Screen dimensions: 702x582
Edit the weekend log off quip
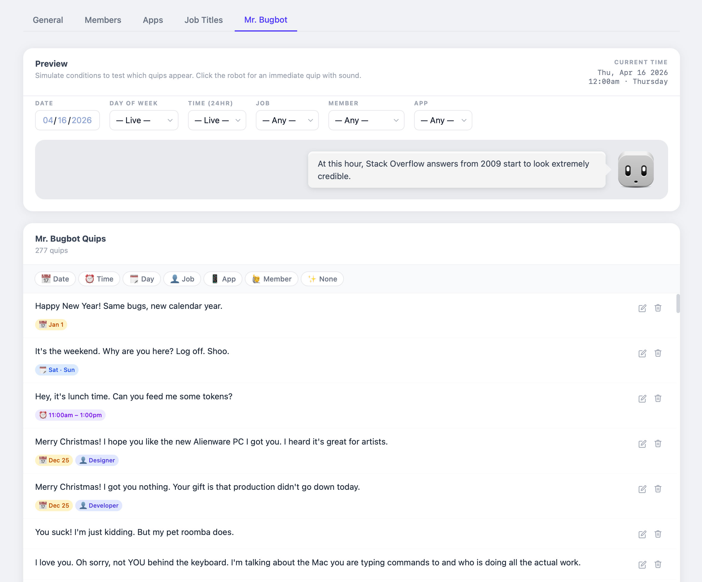(x=642, y=353)
